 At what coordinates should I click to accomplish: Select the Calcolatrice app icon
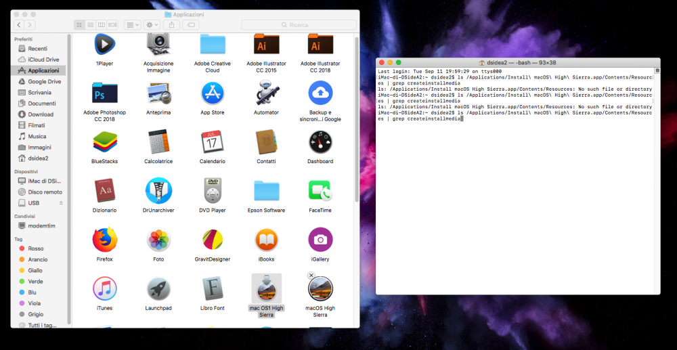(x=158, y=142)
